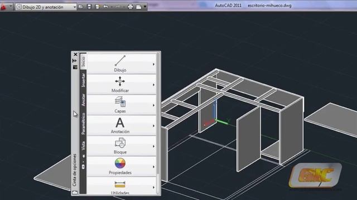Switch to the Inicio tab
Viewport: 357px width, 200px height.
pyautogui.click(x=83, y=61)
